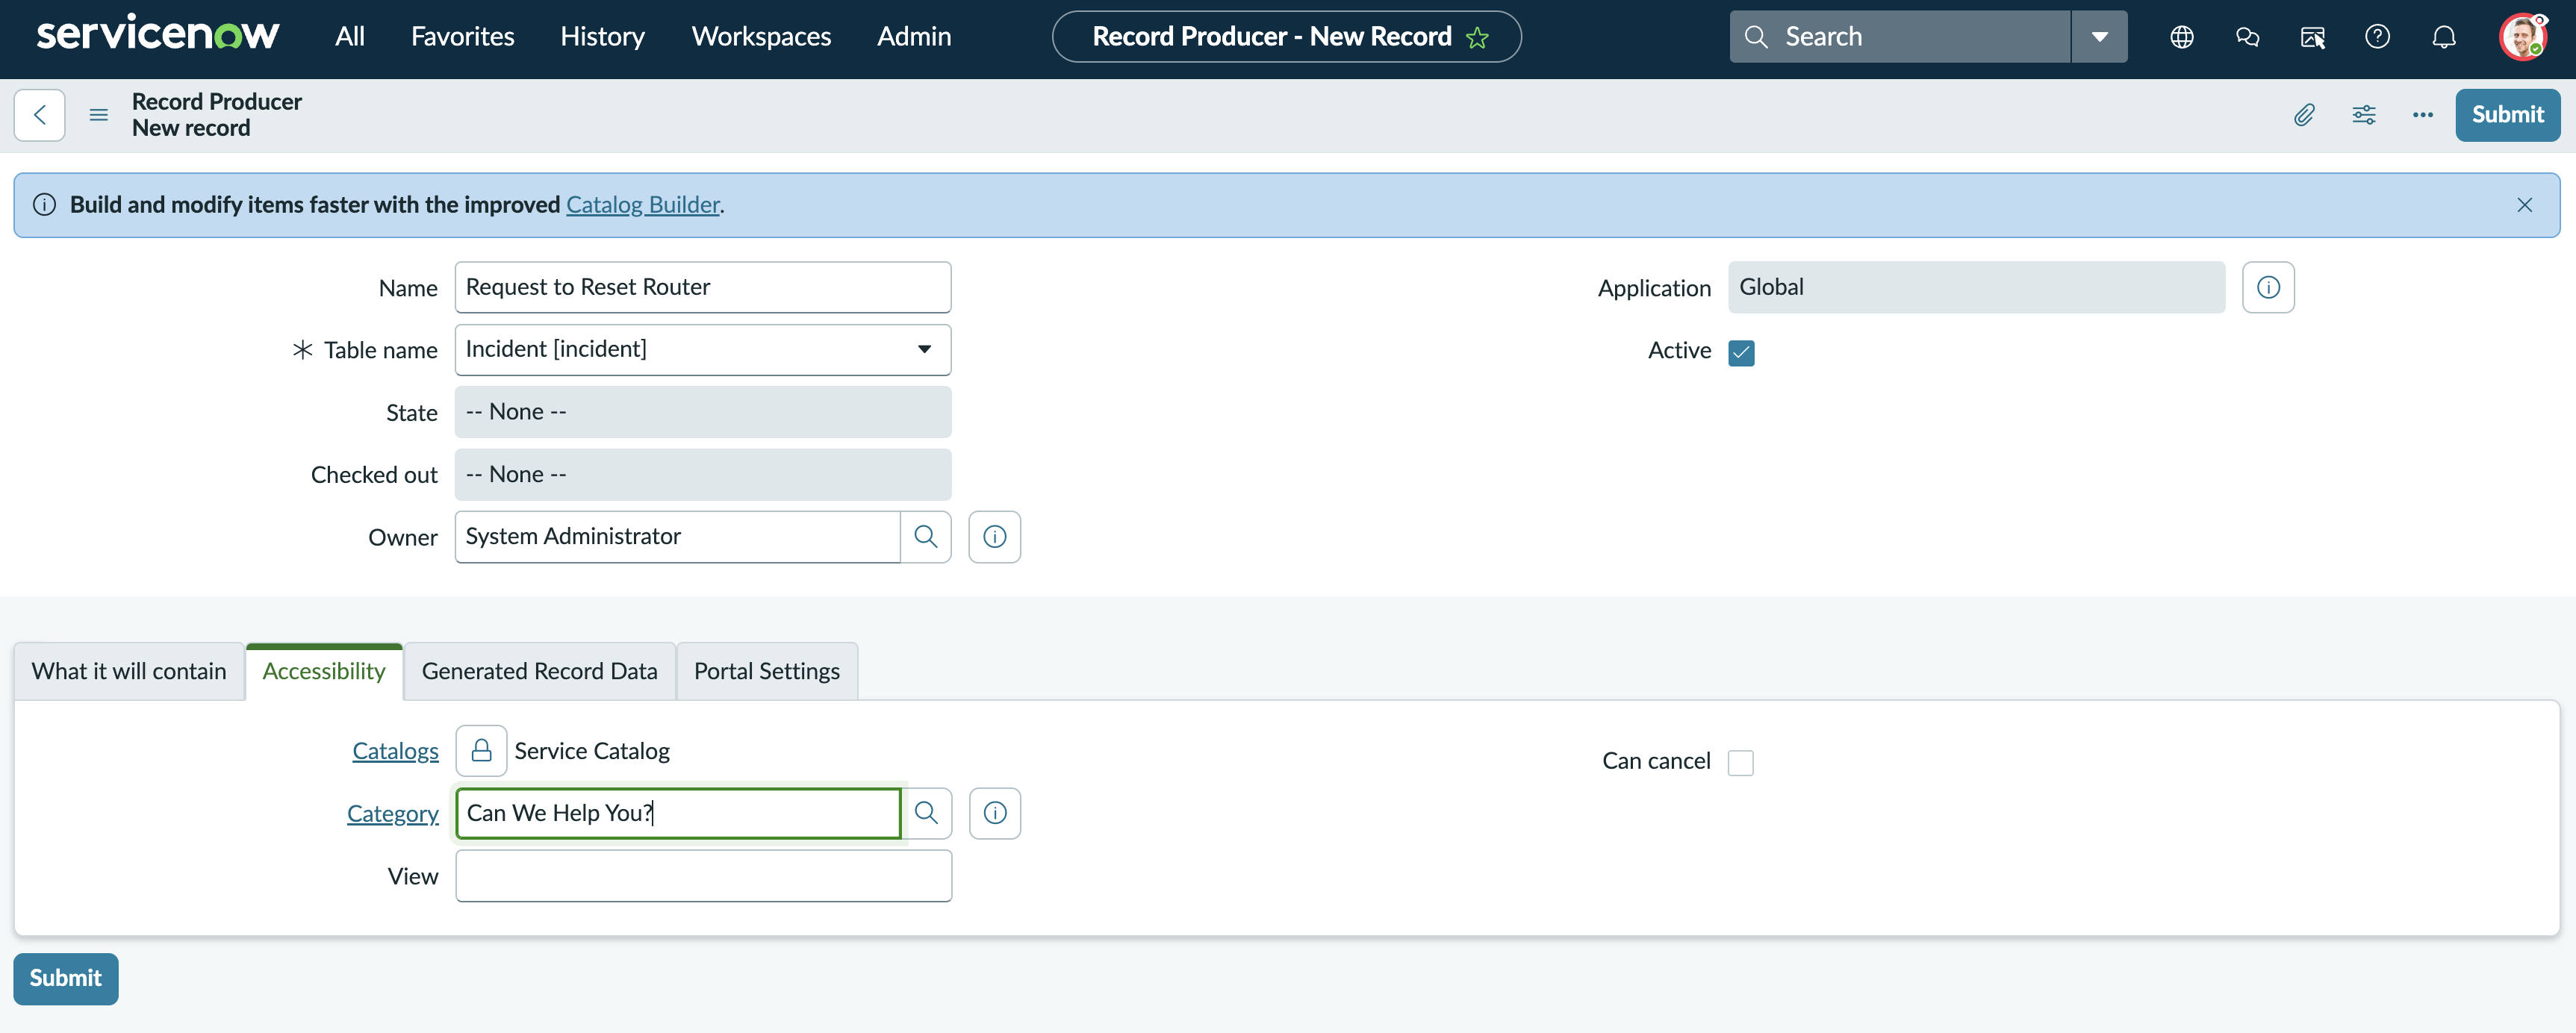
Task: Open the notifications bell icon
Action: pos(2443,37)
